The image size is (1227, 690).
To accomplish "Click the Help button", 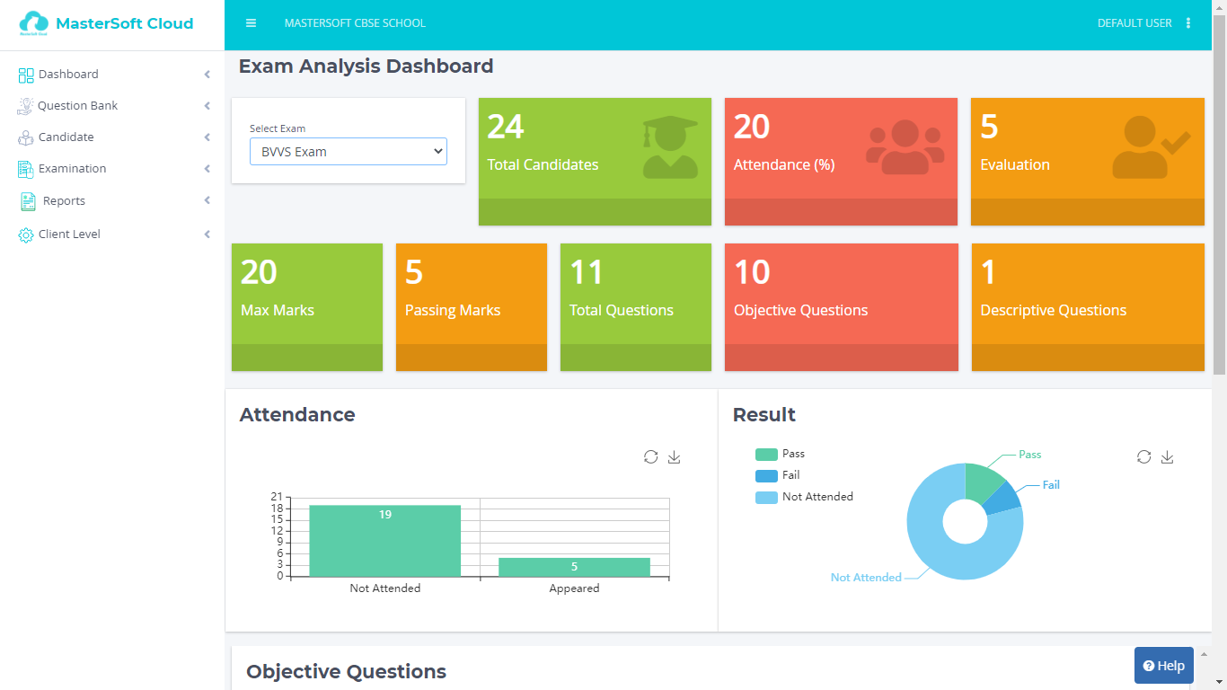I will click(x=1163, y=666).
